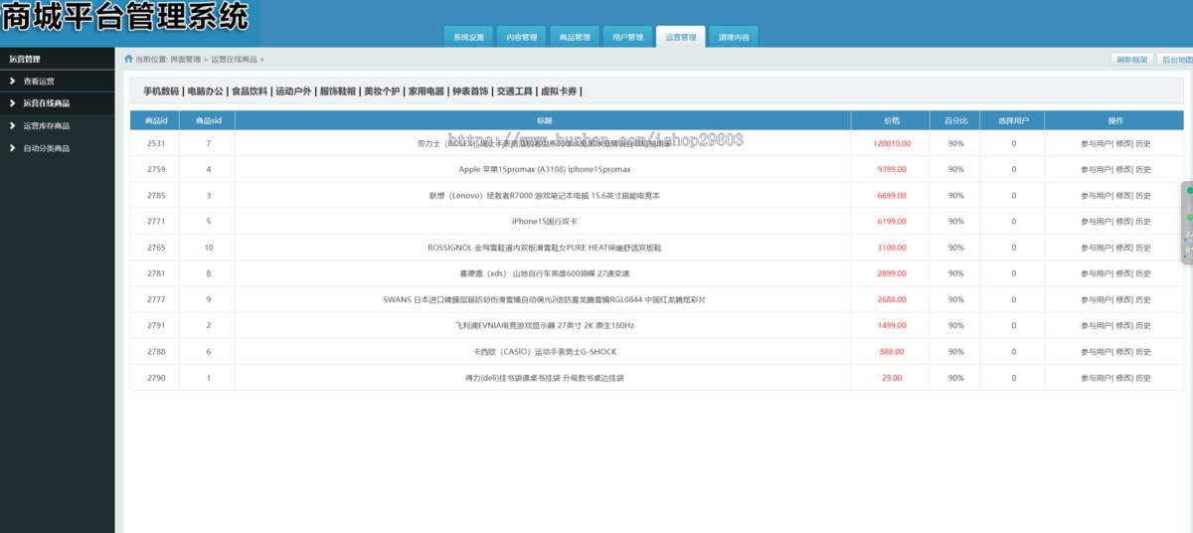Select 自动分类商品 in the sidebar

coord(47,148)
